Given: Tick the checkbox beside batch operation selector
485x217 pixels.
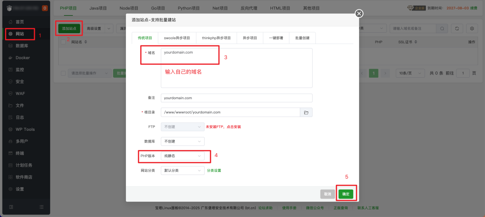Looking at the screenshot, I should click(x=63, y=73).
